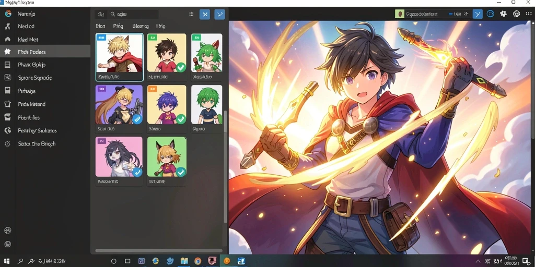Open Fount flos in the sidebar
This screenshot has height=267, width=535.
(x=29, y=117)
